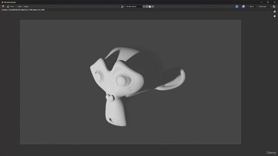The width and height of the screenshot is (278, 156).
Task: Open an image via the folder icon
Action: (150, 6)
